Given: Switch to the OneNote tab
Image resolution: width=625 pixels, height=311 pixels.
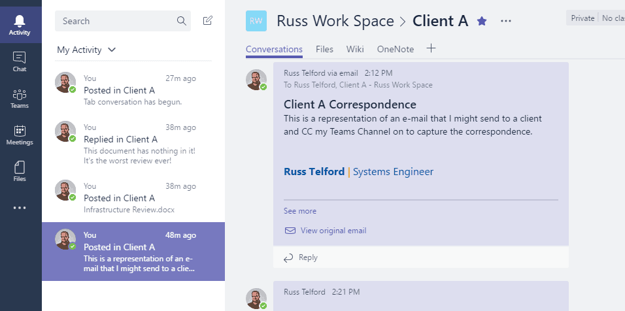Looking at the screenshot, I should [396, 50].
